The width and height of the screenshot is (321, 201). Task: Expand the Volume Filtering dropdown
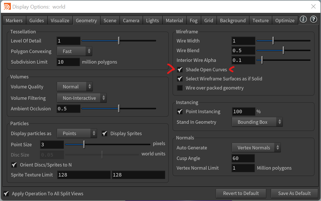pos(82,98)
